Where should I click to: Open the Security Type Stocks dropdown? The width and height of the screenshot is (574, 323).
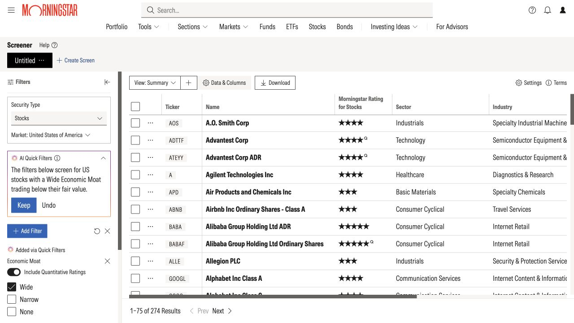(59, 118)
